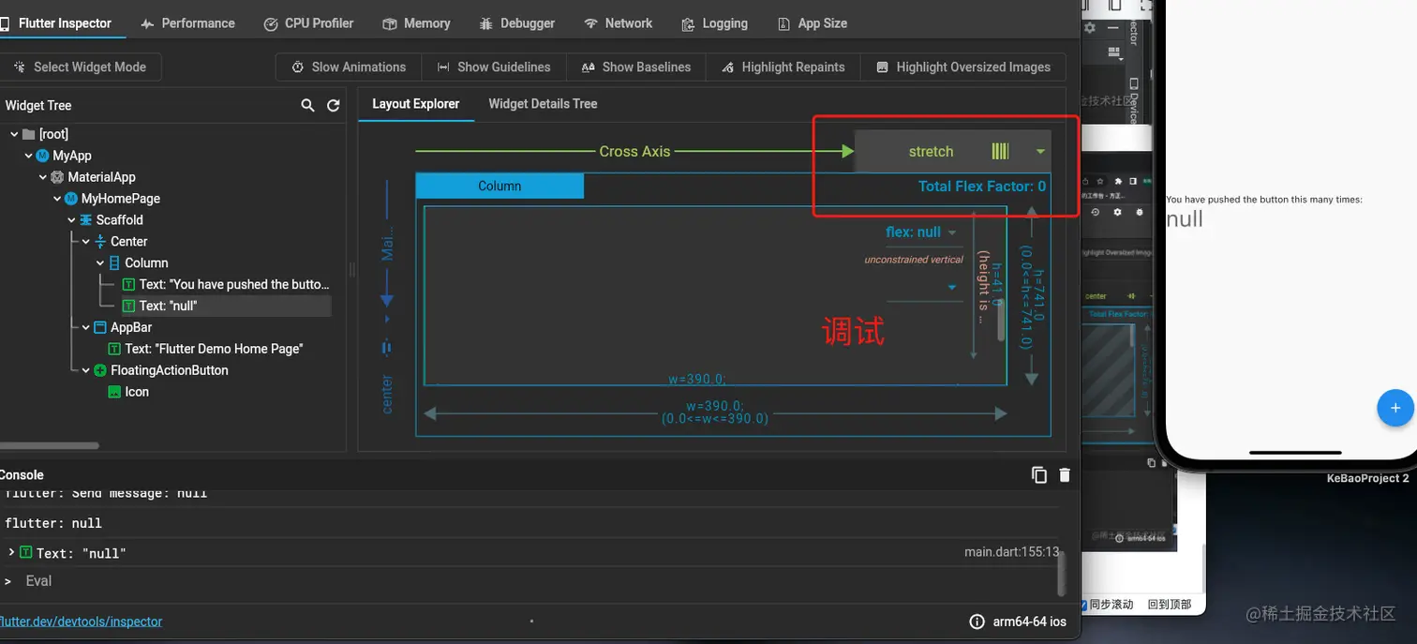This screenshot has width=1417, height=644.
Task: Toggle Show Guidelines
Action: click(x=494, y=67)
